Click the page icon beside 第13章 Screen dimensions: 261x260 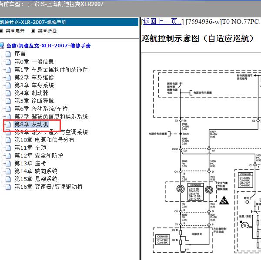click(x=8, y=164)
